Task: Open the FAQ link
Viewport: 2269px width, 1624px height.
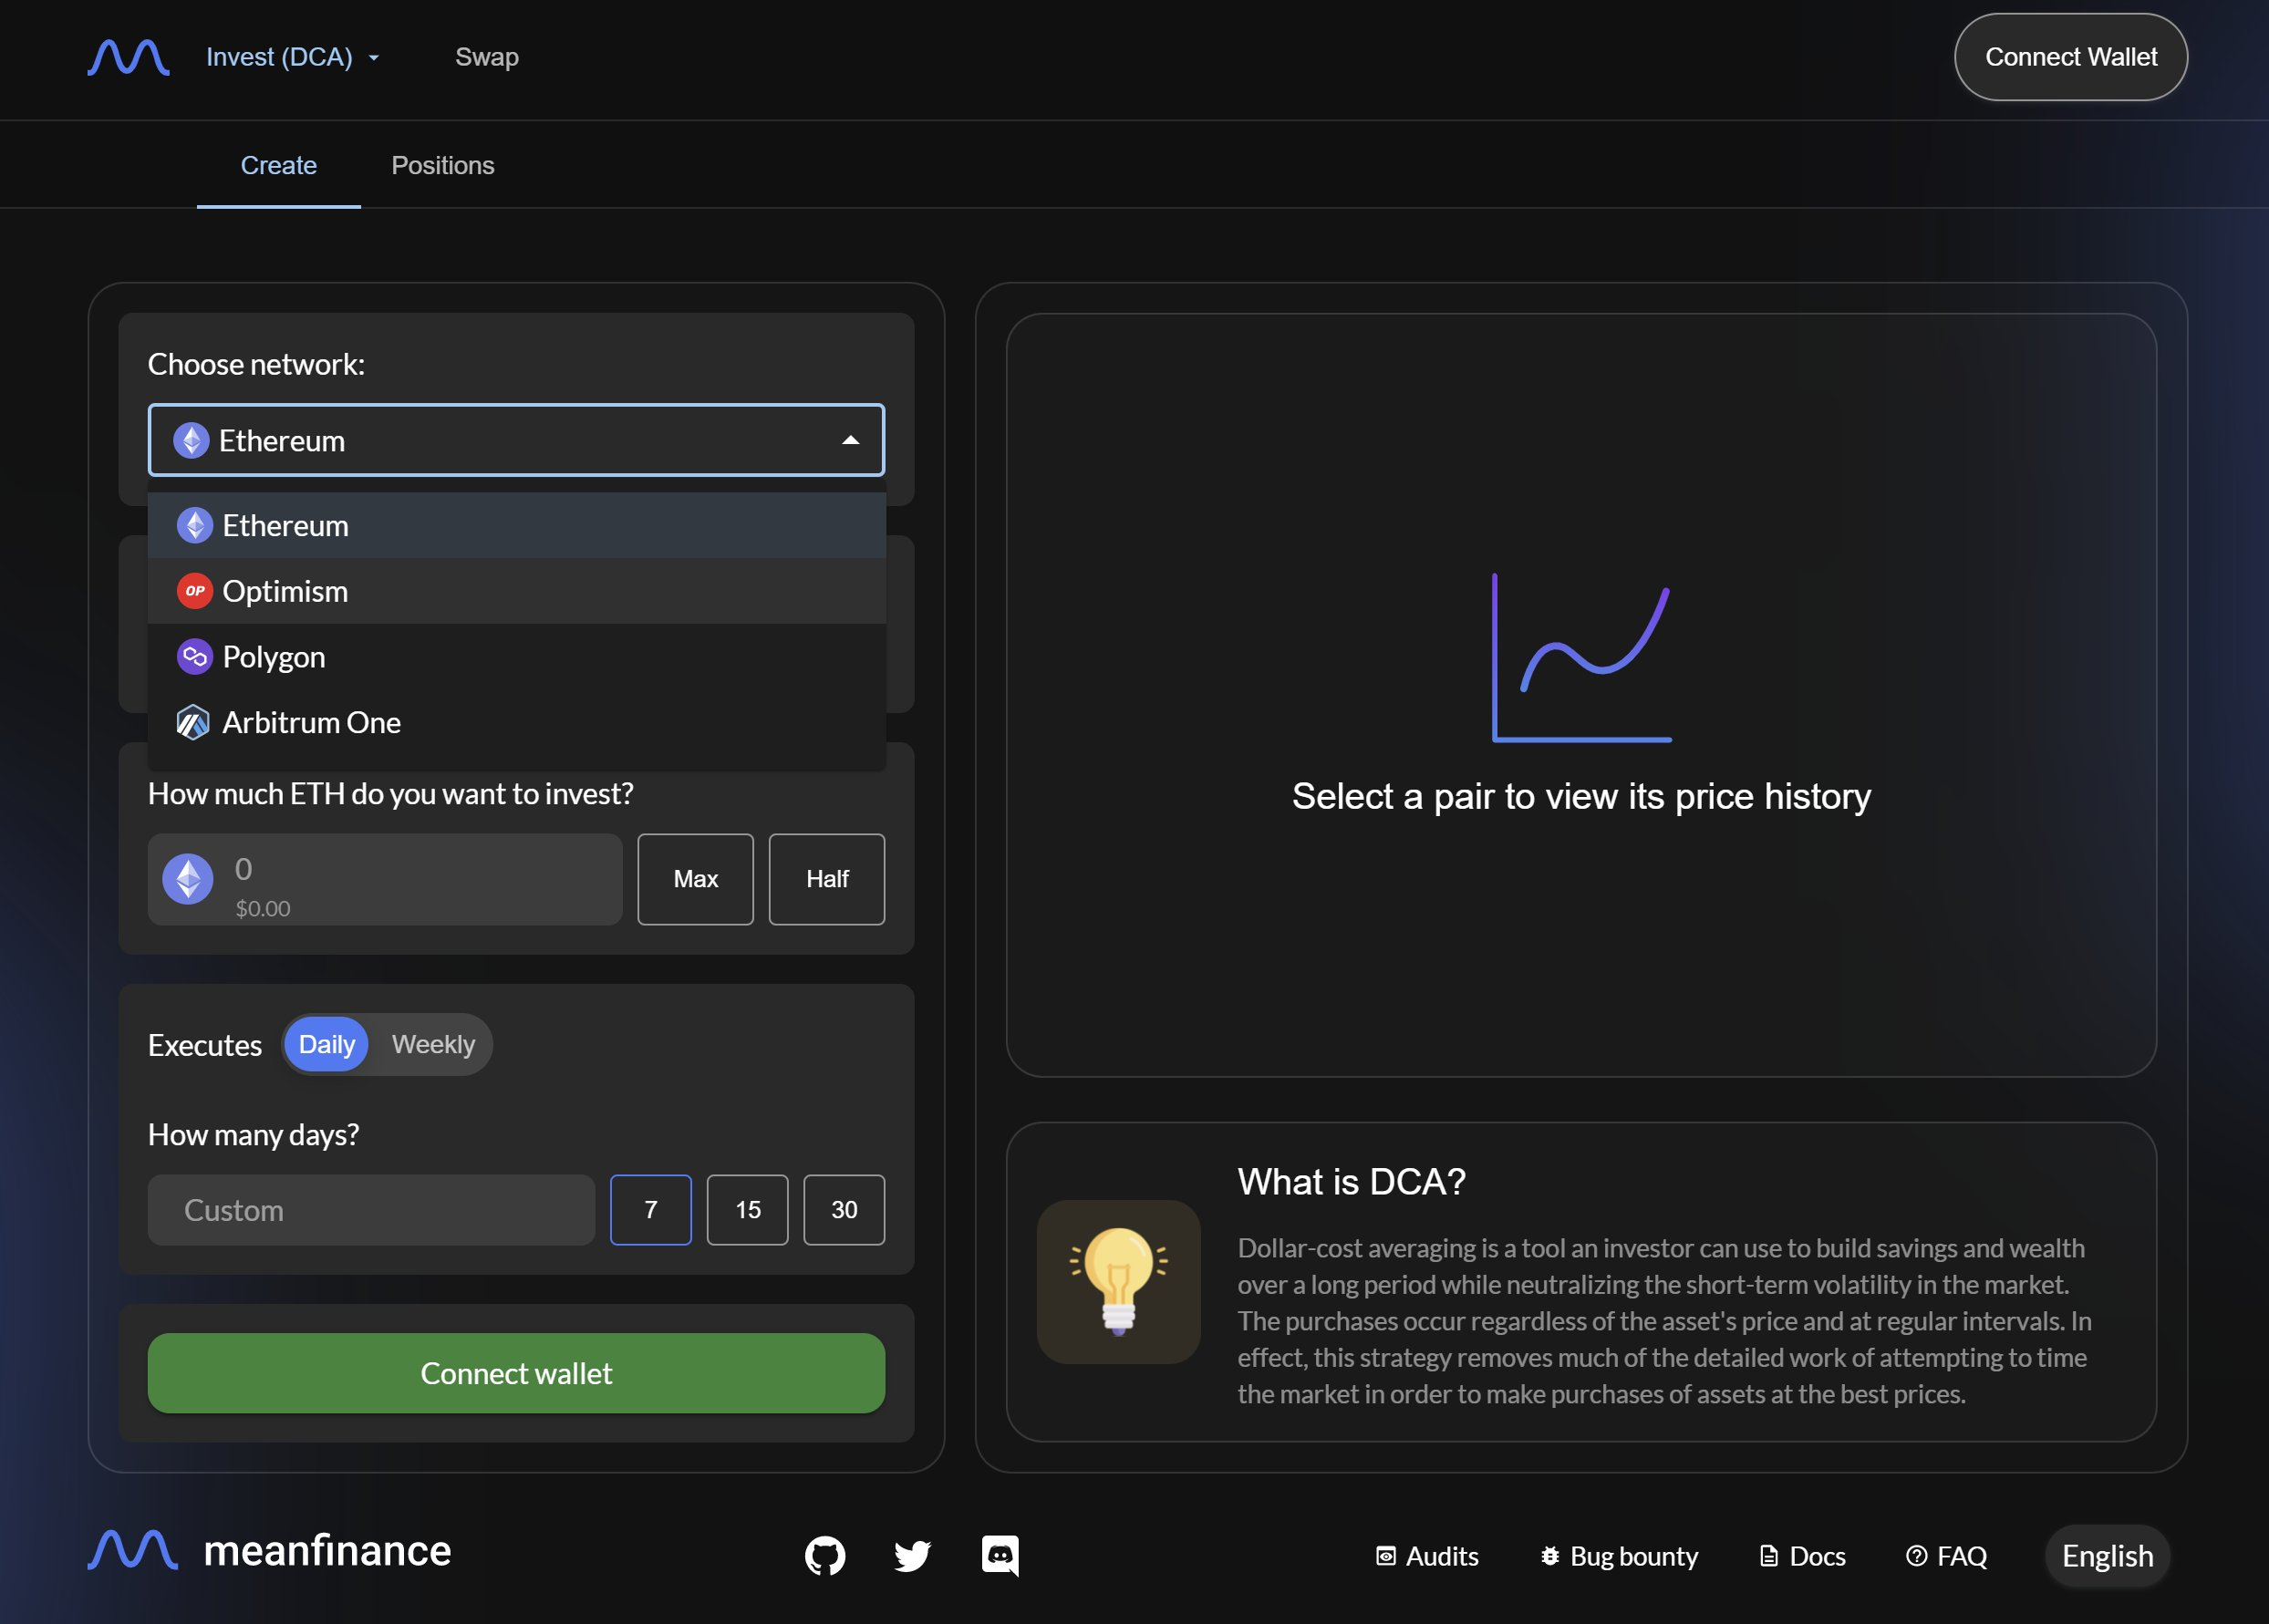Action: pos(1946,1556)
